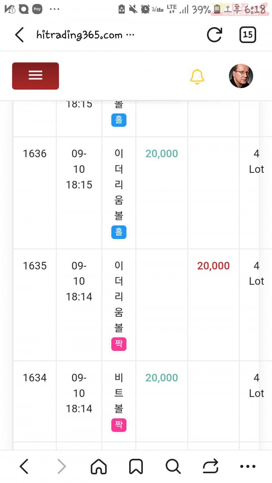Open the red hamburger menu
This screenshot has width=272, height=483.
pos(35,76)
